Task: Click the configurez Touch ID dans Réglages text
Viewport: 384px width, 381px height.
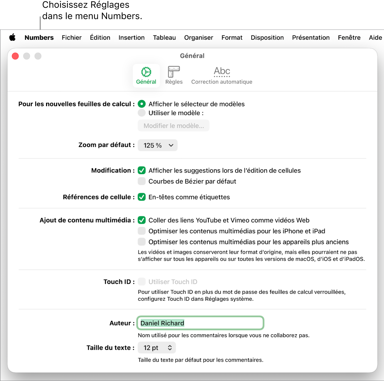Action: 196,299
